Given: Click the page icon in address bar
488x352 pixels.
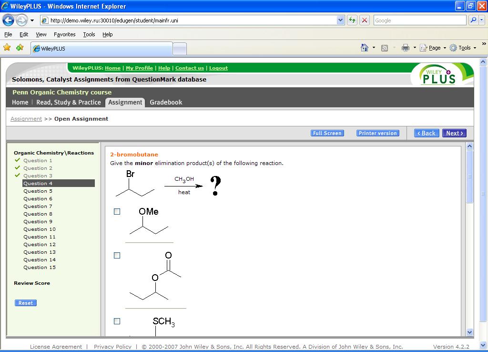Looking at the screenshot, I should click(45, 20).
